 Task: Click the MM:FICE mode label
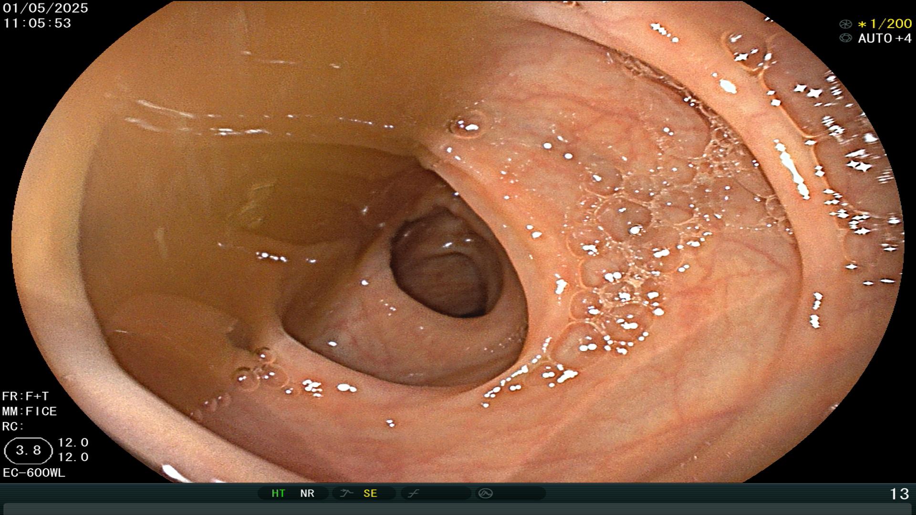point(30,411)
